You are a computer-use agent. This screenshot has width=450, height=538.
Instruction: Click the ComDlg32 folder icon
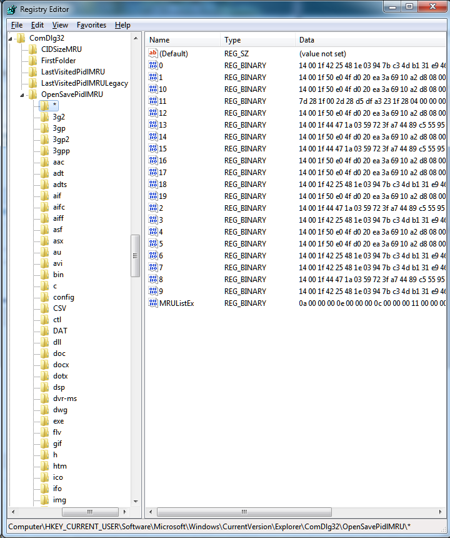[x=21, y=38]
